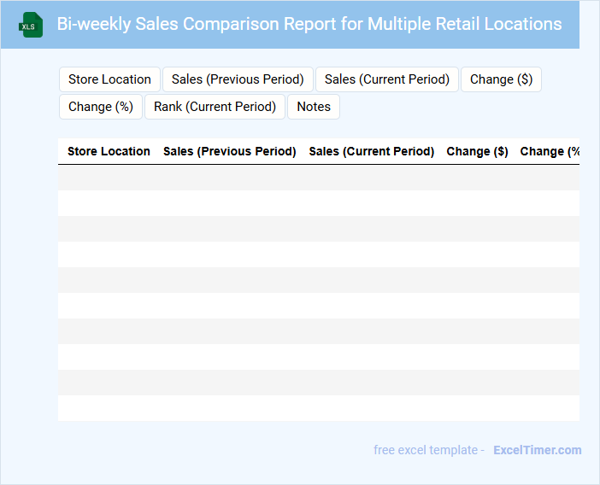Click the "free excel template" footer text
600x485 pixels.
click(428, 450)
